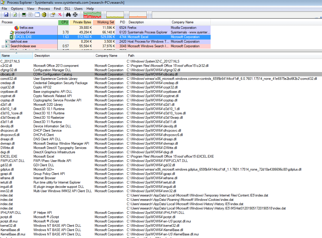Open the Help menu
The height and width of the screenshot is (238, 322).
tap(90, 9)
